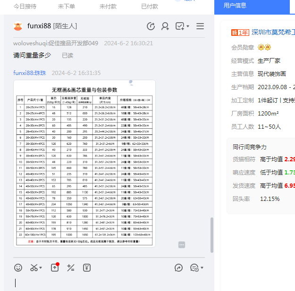Open the 深圳市莫梵希 company link
This screenshot has width=295, height=291.
273,33
